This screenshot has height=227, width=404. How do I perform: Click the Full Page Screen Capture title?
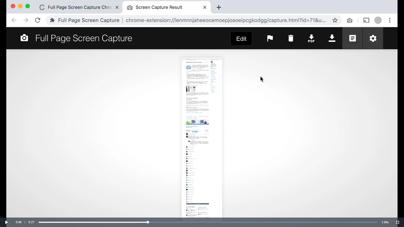(x=84, y=38)
